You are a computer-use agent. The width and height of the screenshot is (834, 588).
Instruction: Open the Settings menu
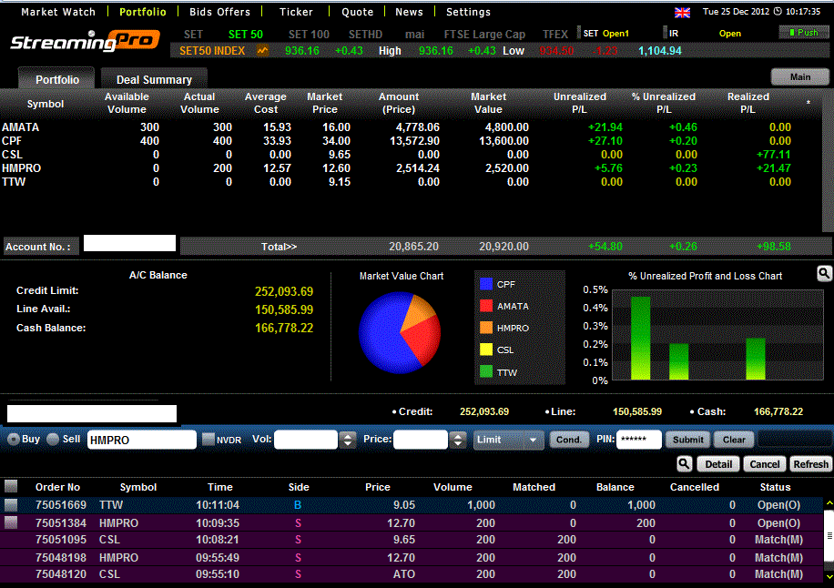[x=468, y=12]
